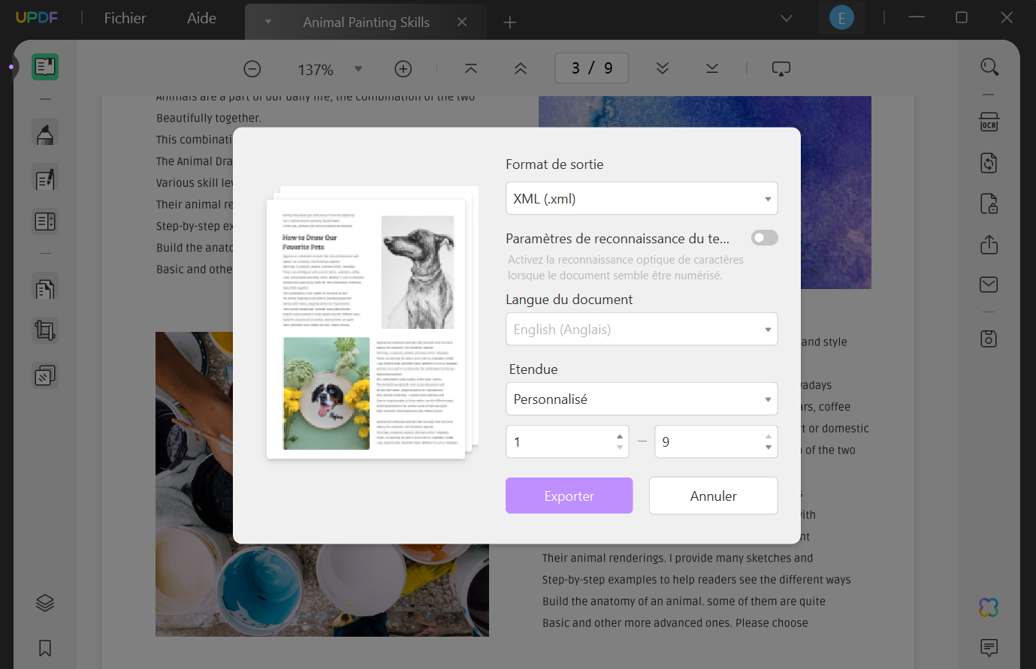Click the Annuler button
Screen dimensions: 1036x669
(712, 496)
